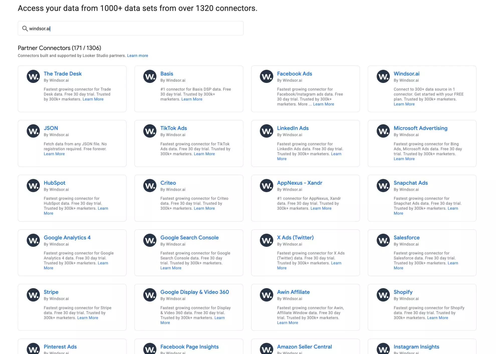Image resolution: width=496 pixels, height=354 pixels.
Task: Click Learn More on the Basis card
Action: click(192, 99)
